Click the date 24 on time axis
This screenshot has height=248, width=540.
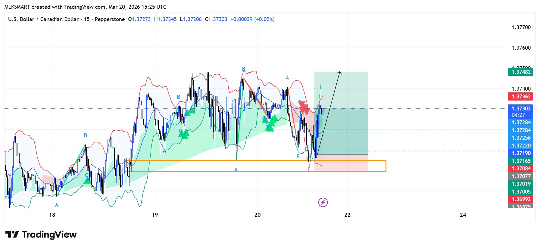(x=463, y=215)
